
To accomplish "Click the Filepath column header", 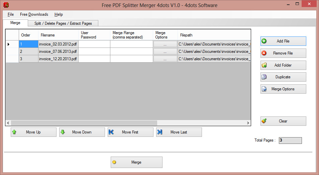I will [214, 35].
